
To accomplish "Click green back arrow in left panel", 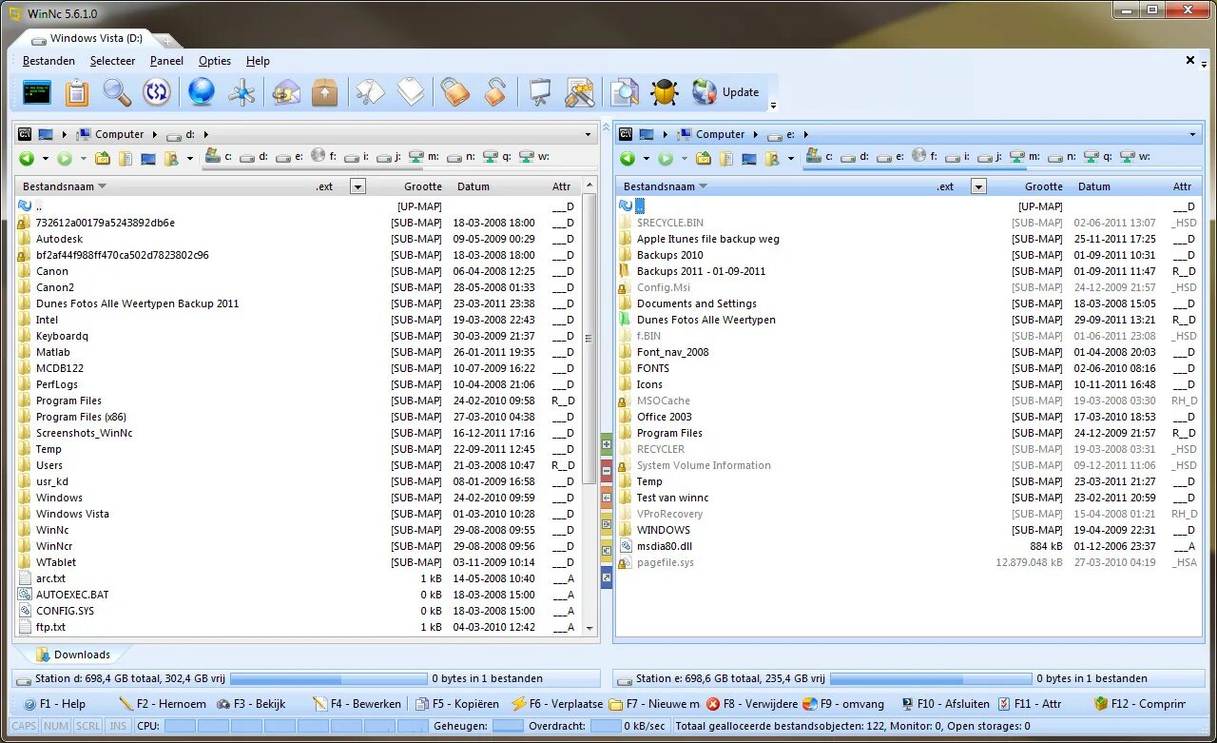I will coord(27,159).
